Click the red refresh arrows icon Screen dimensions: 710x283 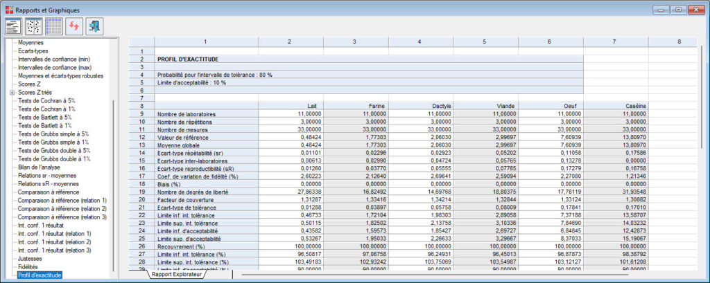click(x=74, y=27)
